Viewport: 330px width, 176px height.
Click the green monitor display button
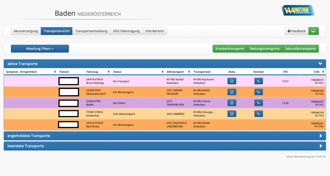click(x=313, y=31)
